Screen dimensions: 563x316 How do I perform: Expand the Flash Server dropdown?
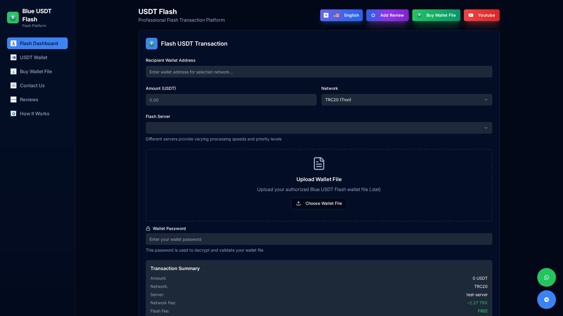point(319,128)
